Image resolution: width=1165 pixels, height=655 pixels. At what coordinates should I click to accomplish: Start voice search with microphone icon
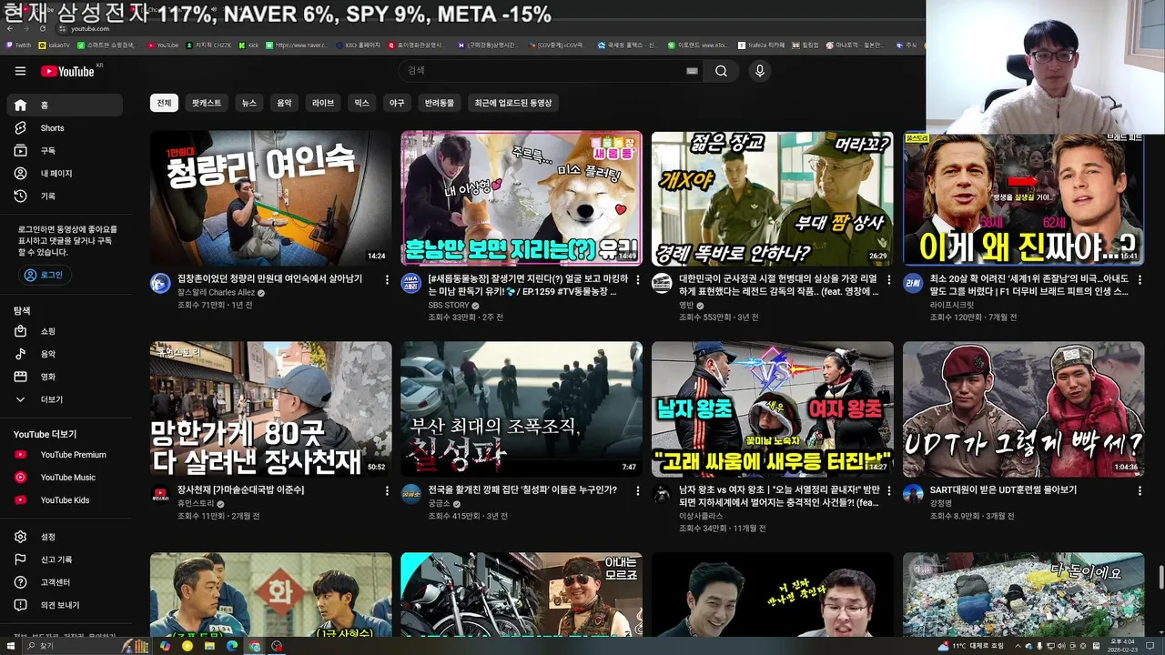coord(760,71)
